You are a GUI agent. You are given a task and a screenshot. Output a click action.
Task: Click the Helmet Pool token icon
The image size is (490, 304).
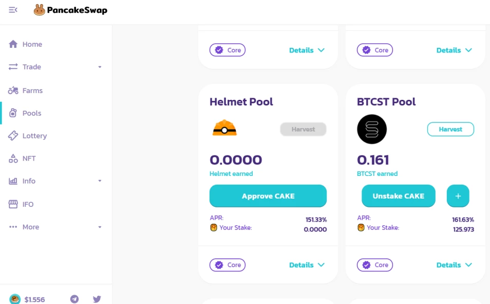224,128
